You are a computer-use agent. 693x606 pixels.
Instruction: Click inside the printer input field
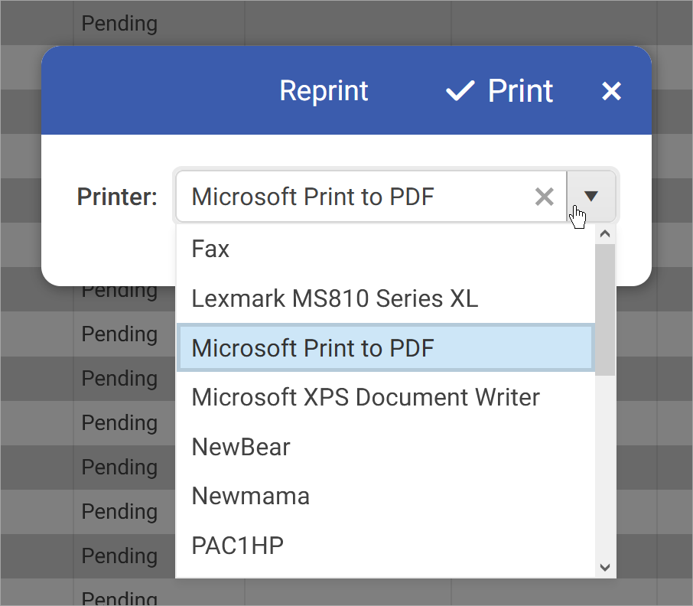pyautogui.click(x=344, y=197)
